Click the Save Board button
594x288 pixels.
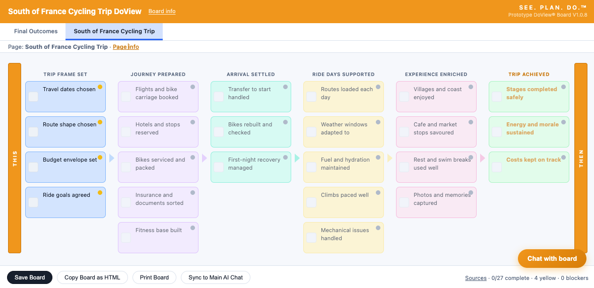(30, 277)
